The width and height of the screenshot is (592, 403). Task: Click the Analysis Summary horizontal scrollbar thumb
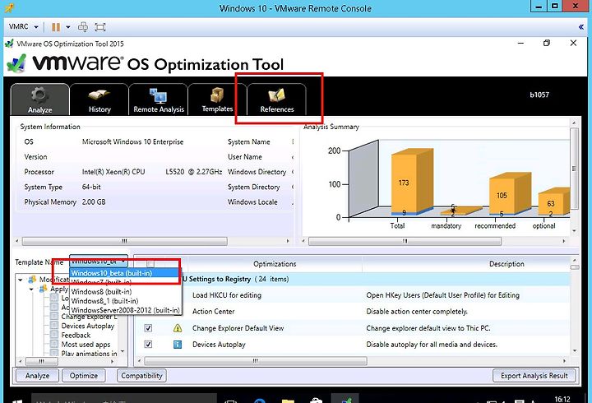(x=405, y=241)
